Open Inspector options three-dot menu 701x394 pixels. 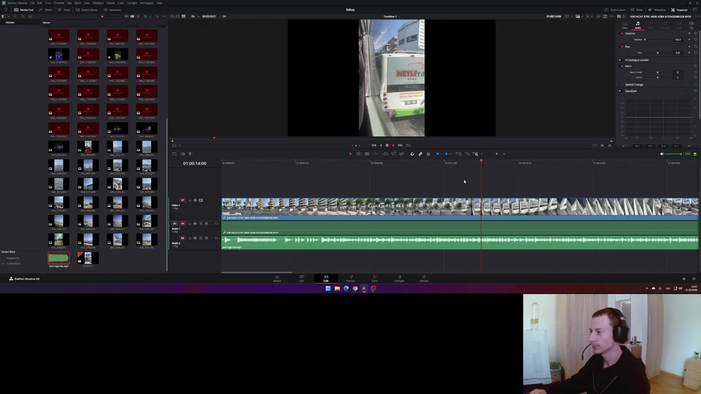point(697,16)
